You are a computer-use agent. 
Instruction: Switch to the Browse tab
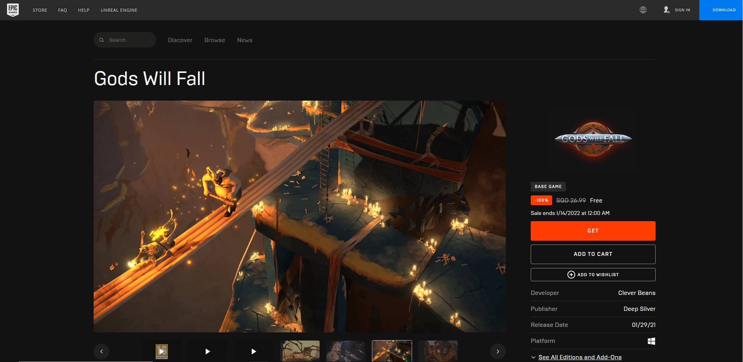215,40
